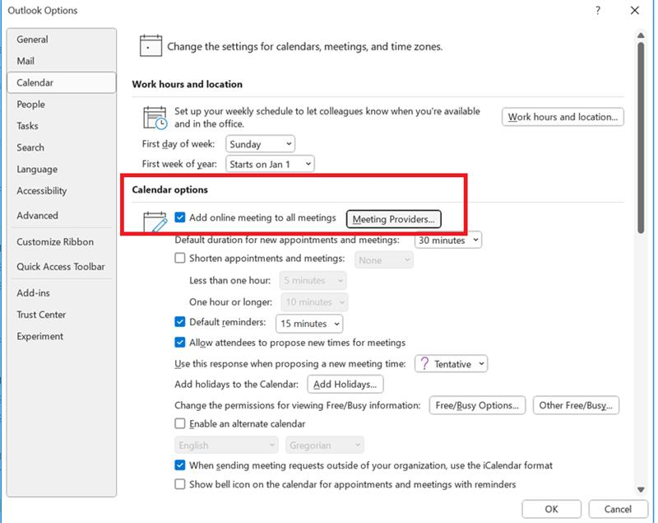The image size is (658, 523).
Task: Toggle iCalendar format for outside meeting requests
Action: click(179, 465)
